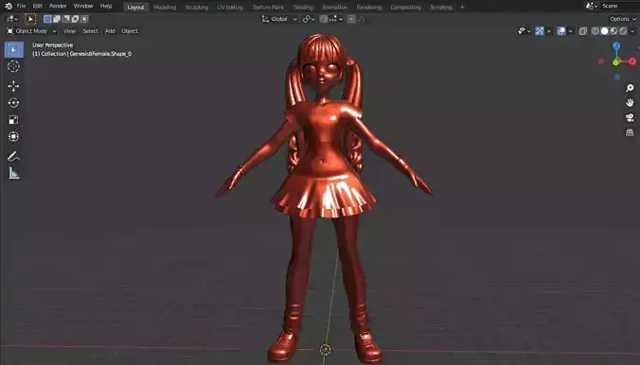Set selection mode to invert

(75, 19)
